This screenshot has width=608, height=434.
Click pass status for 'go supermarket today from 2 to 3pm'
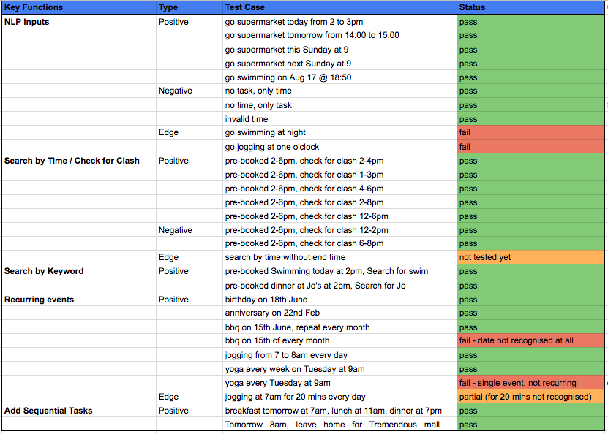(531, 22)
